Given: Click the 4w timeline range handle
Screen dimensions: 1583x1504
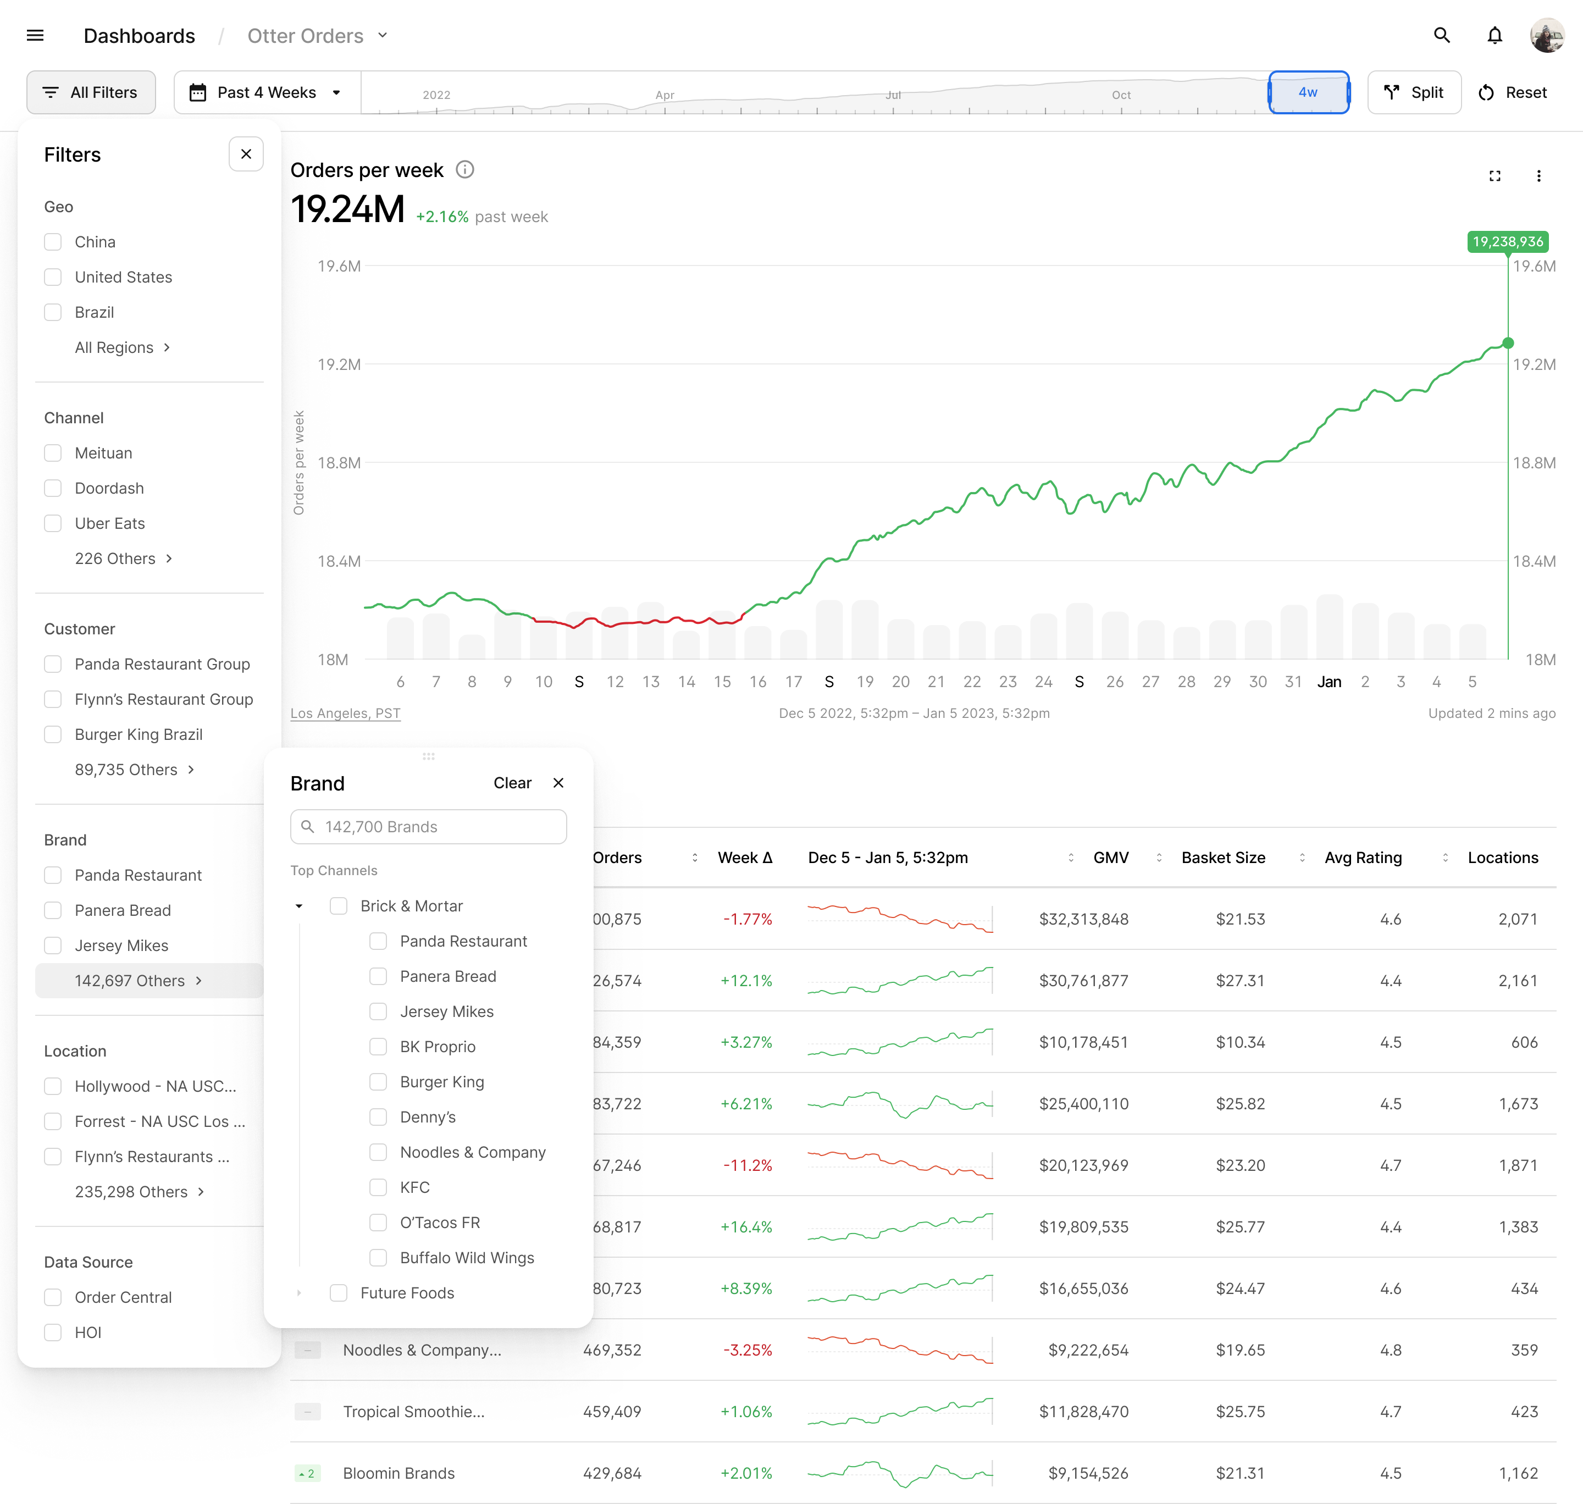Looking at the screenshot, I should pyautogui.click(x=1308, y=93).
